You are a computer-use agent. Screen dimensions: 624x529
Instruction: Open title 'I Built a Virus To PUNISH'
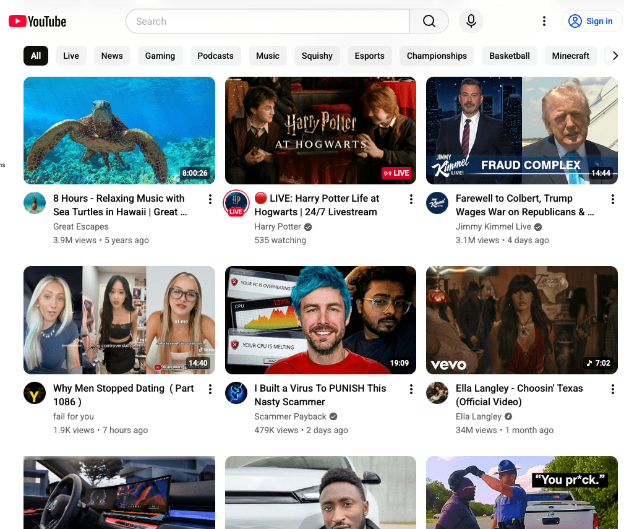[320, 395]
